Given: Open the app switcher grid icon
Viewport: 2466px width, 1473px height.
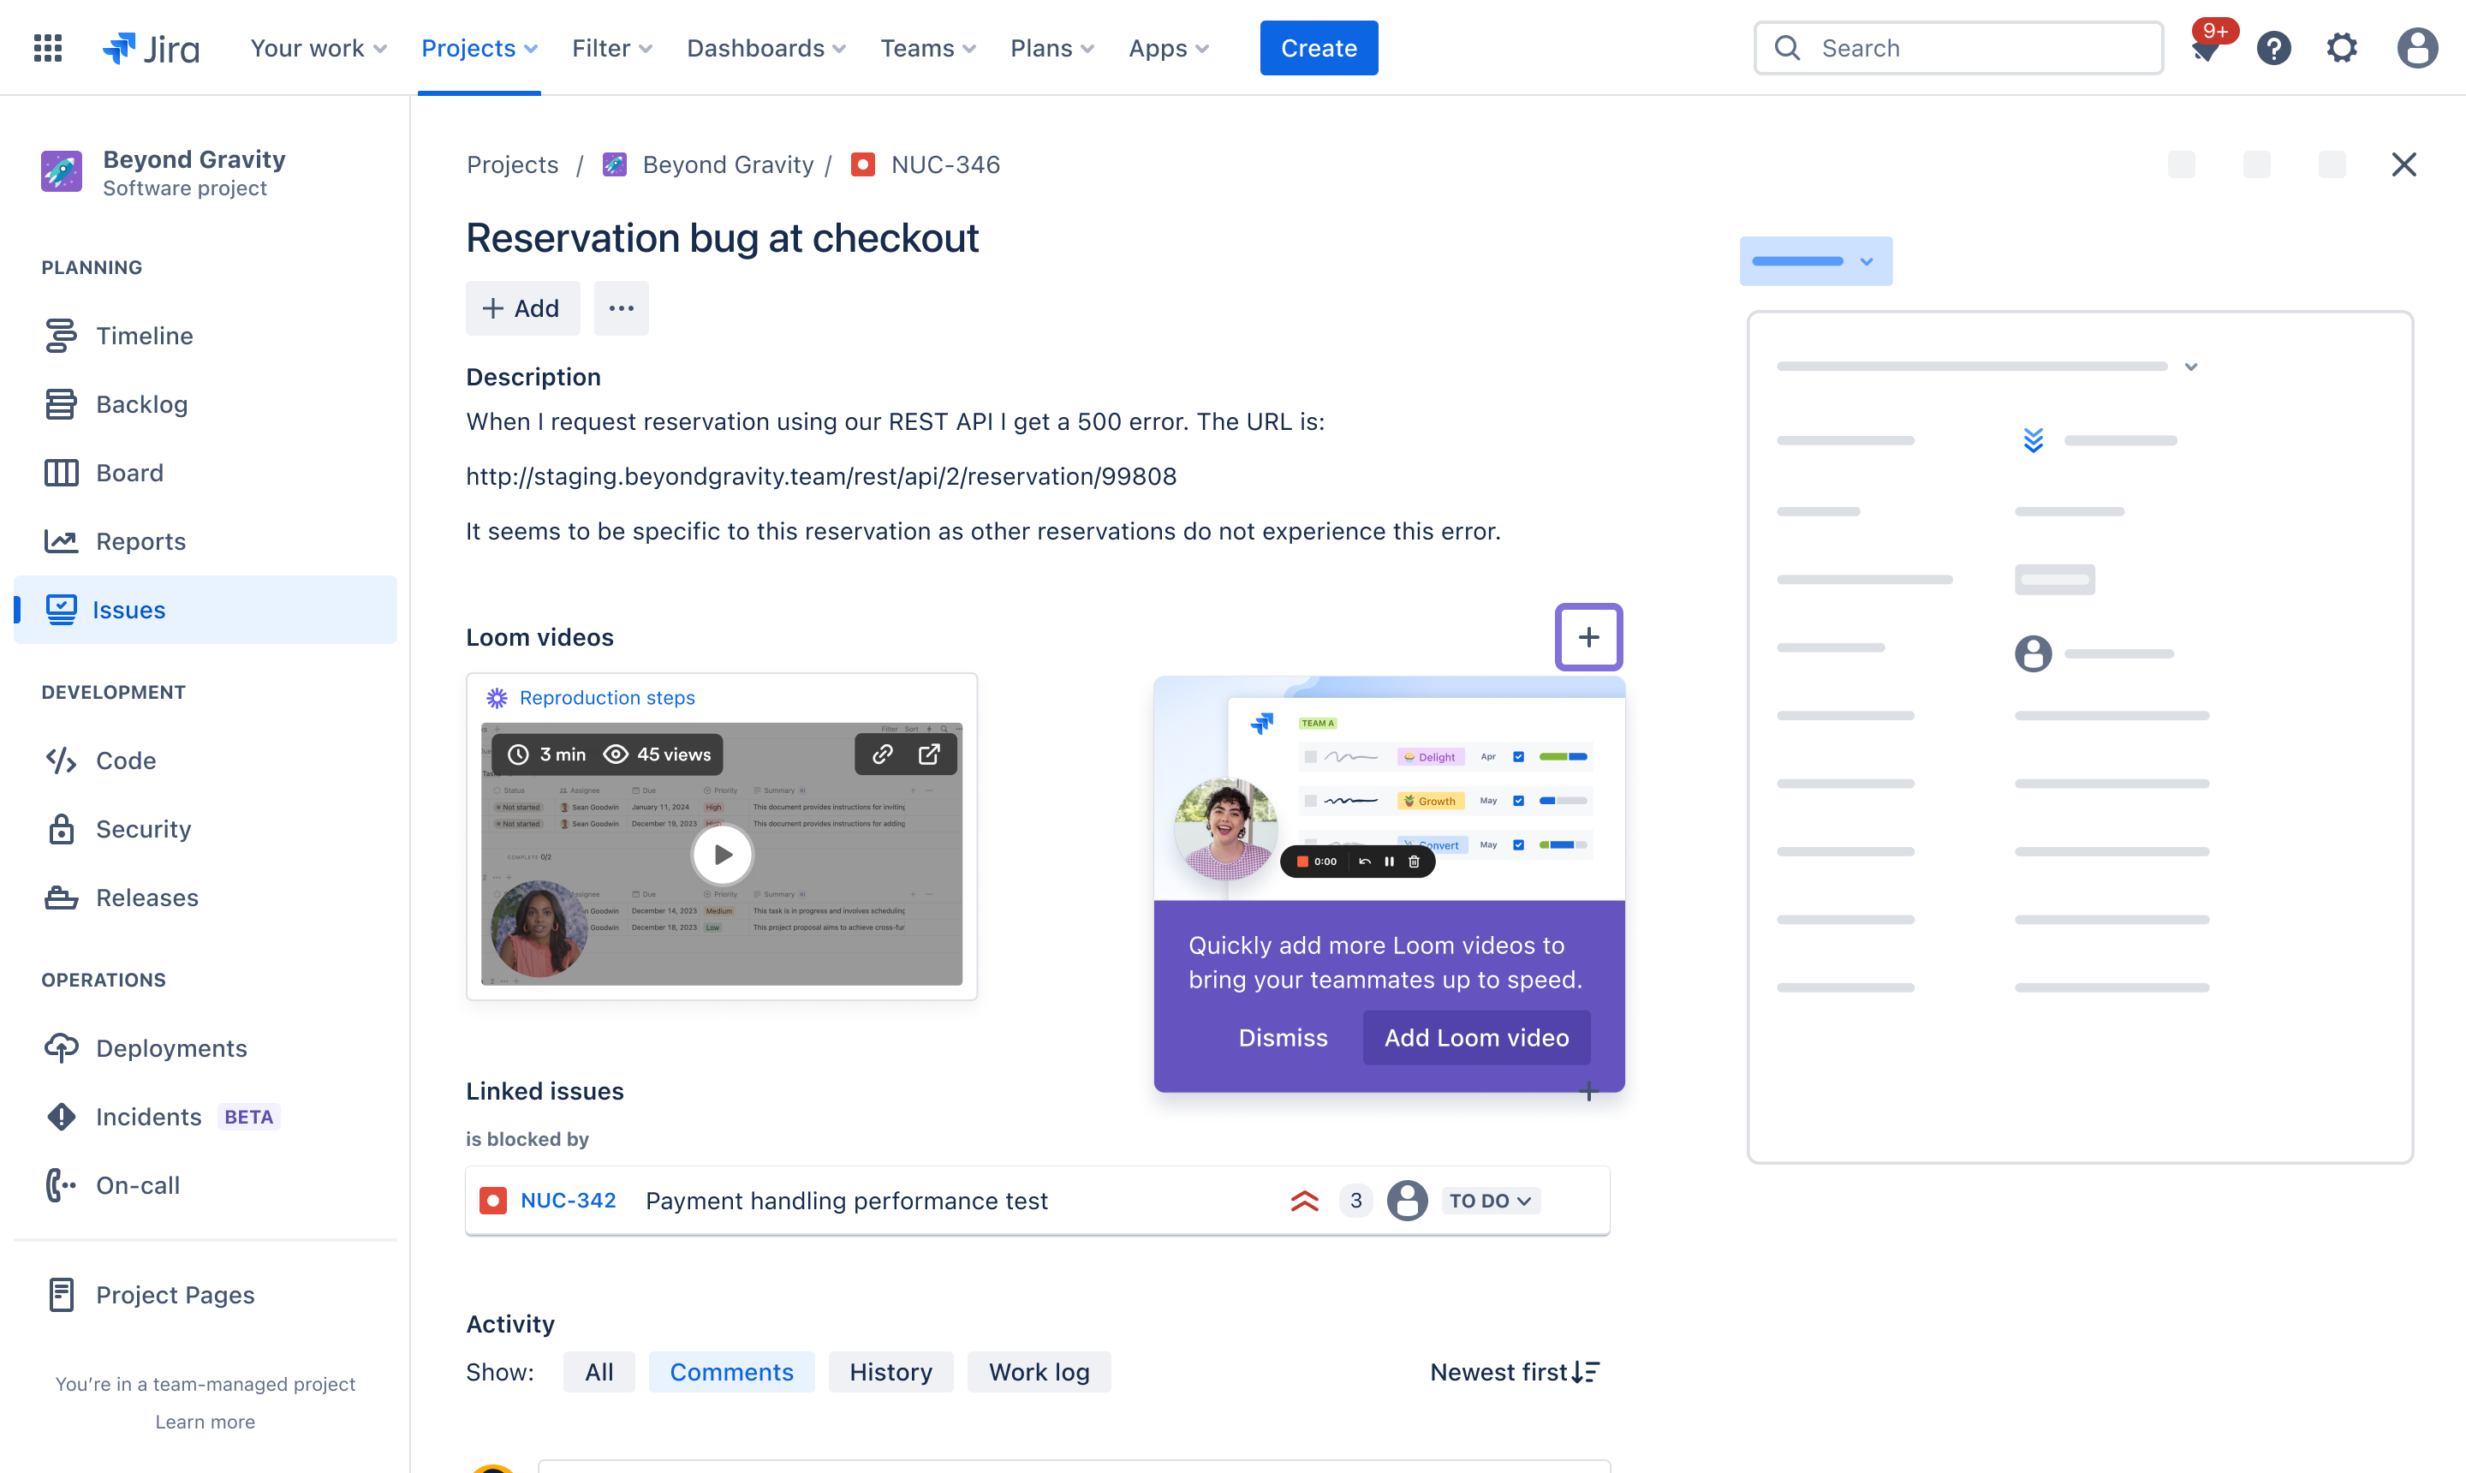Looking at the screenshot, I should coord(48,48).
